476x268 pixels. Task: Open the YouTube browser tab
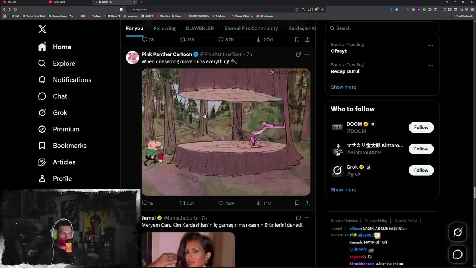23,2
